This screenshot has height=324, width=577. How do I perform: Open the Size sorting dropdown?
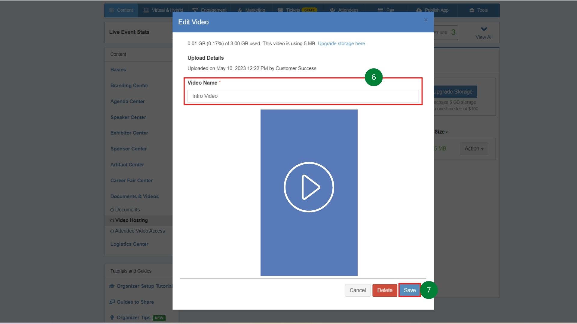coord(441,132)
